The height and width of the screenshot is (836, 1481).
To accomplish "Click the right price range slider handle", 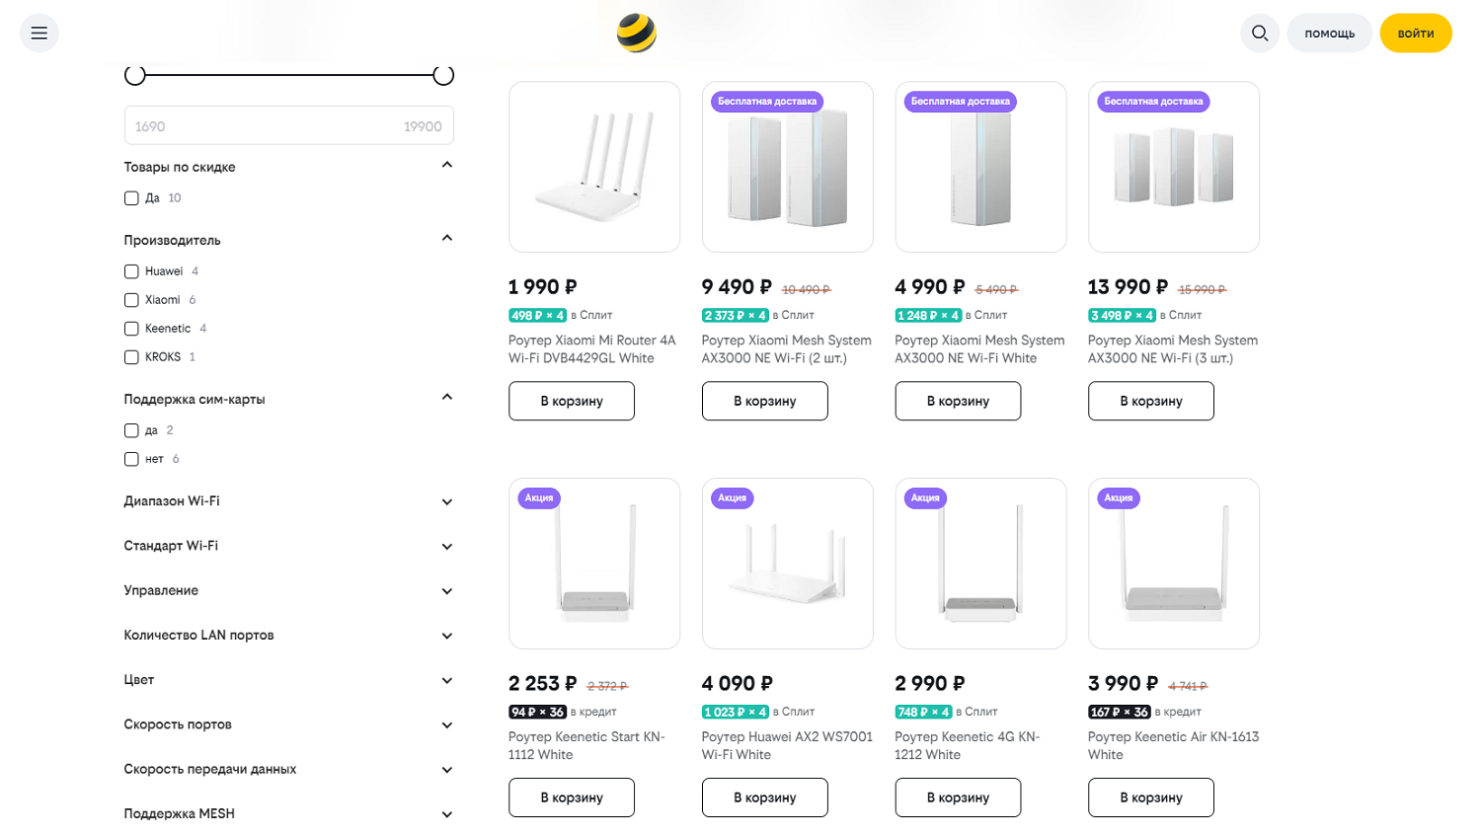I will (x=443, y=75).
